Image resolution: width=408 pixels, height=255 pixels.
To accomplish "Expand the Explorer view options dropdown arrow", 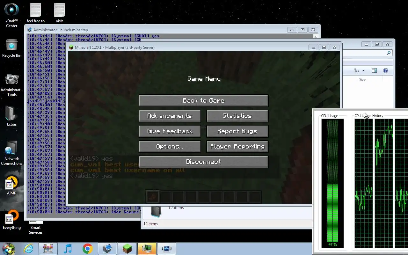I will pyautogui.click(x=363, y=70).
